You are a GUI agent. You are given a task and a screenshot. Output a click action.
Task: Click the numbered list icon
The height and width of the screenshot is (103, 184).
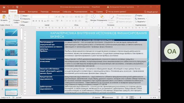coord(71,17)
